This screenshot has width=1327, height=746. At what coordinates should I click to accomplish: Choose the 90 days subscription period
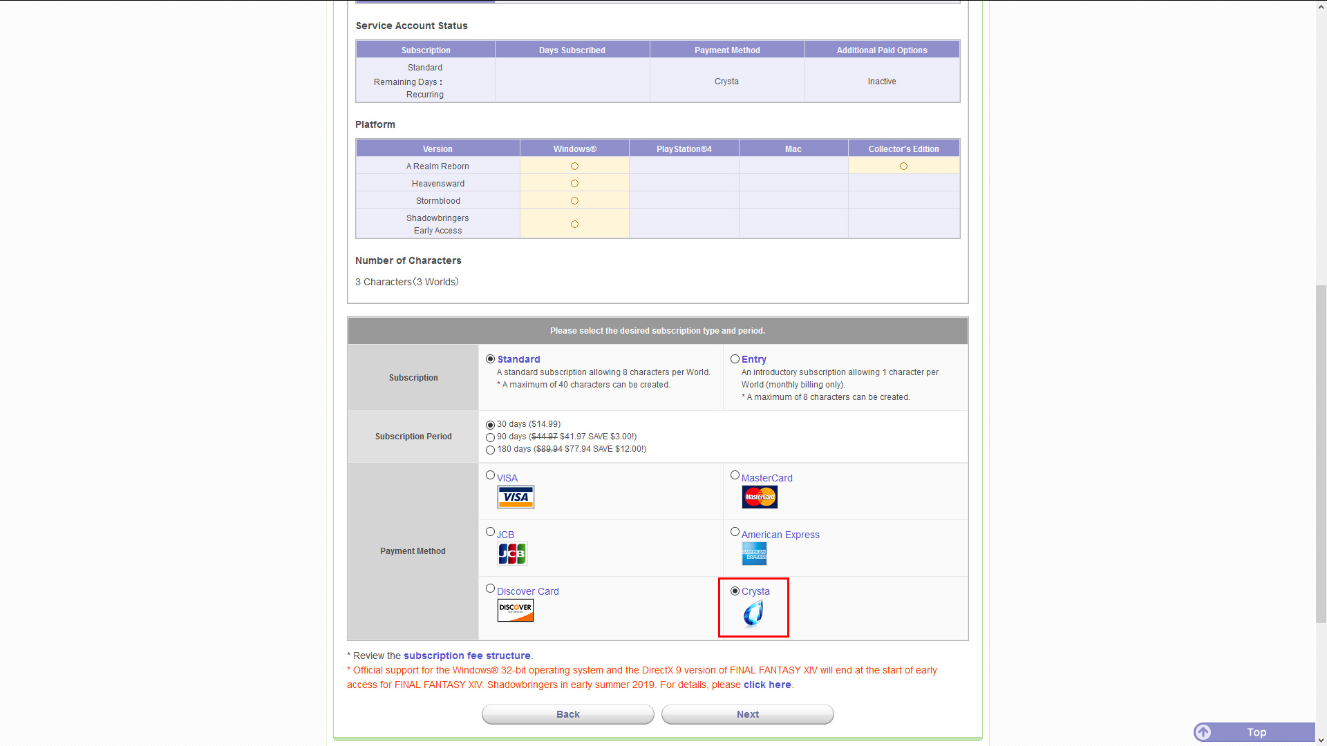(x=491, y=437)
